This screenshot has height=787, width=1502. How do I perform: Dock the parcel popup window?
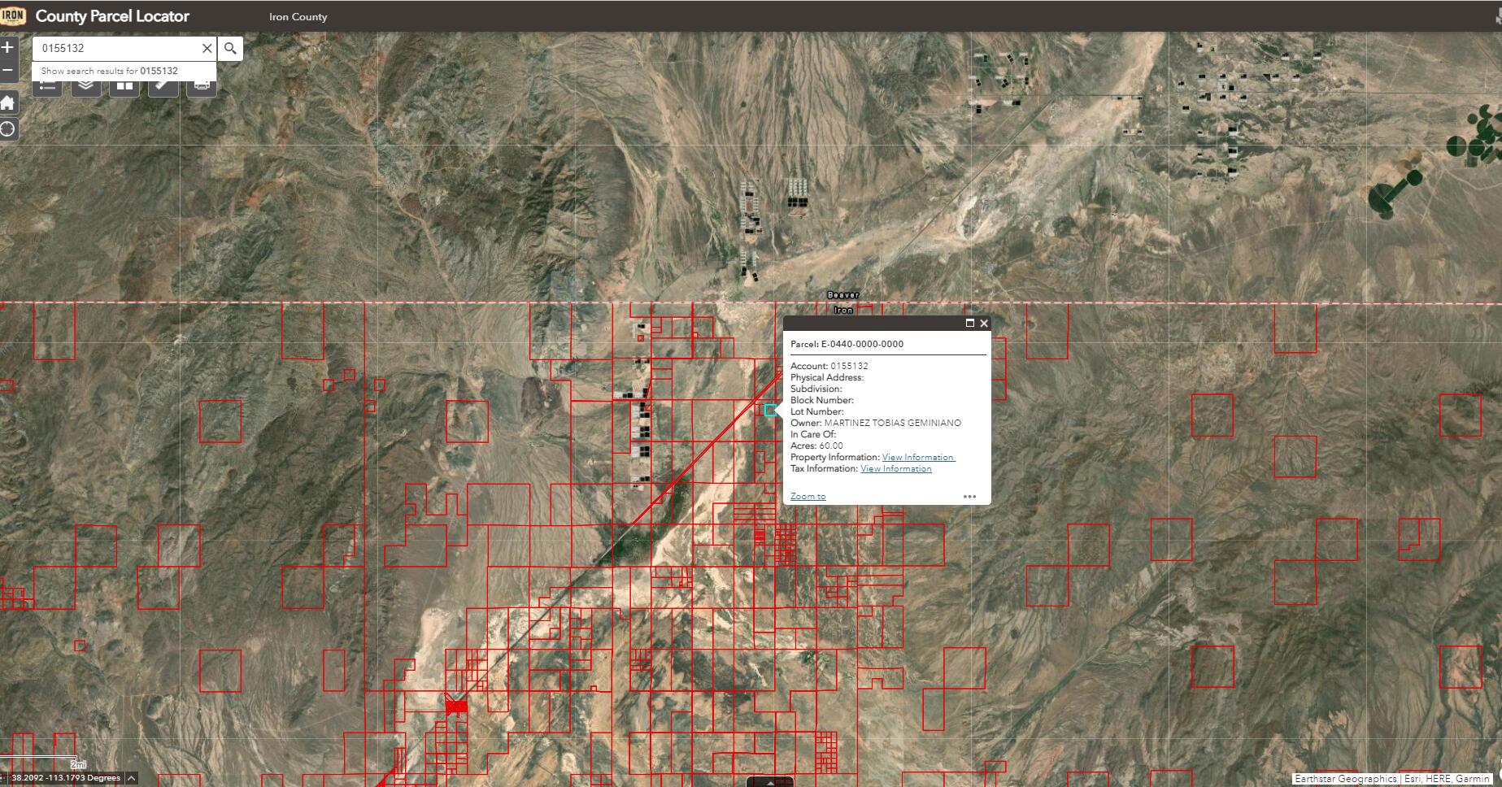pyautogui.click(x=970, y=323)
